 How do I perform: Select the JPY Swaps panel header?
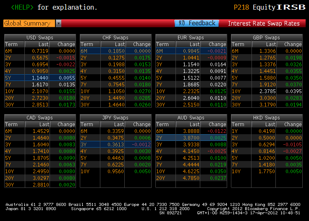[x=115, y=117]
